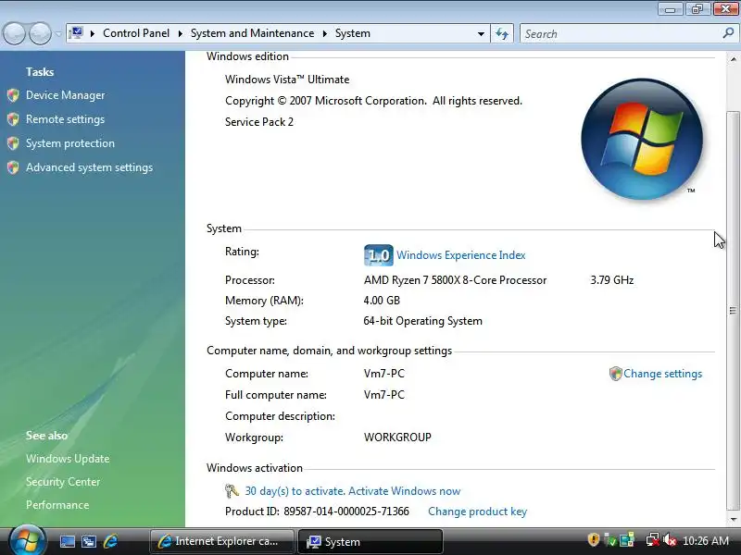This screenshot has width=741, height=555.
Task: Click the Device Manager shield icon
Action: click(x=13, y=95)
